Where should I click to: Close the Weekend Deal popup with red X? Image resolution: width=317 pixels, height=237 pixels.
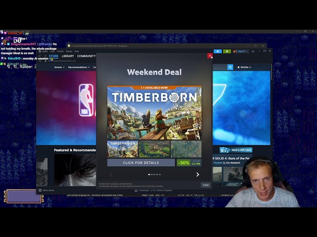point(210,56)
